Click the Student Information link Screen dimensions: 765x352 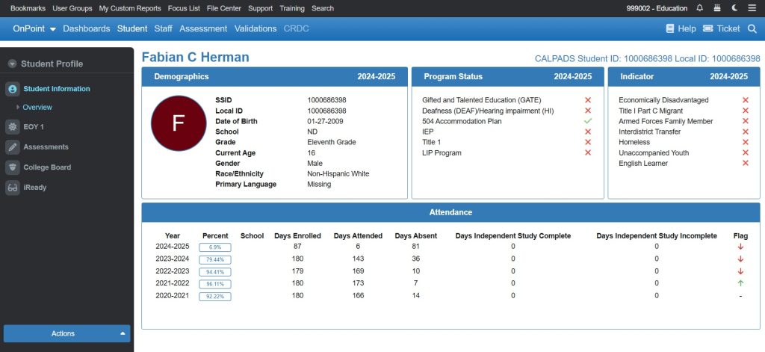coord(57,89)
